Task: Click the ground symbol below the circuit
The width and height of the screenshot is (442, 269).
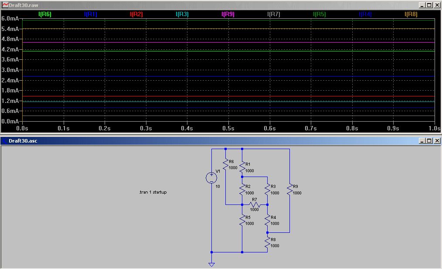Action: [211, 264]
